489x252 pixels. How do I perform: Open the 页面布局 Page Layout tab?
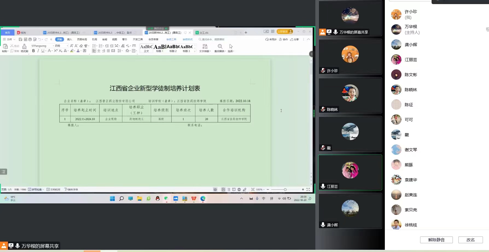82,39
